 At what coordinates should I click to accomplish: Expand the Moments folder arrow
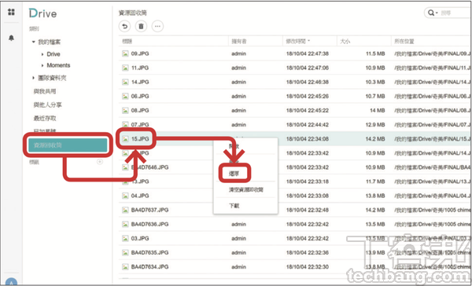(42, 65)
